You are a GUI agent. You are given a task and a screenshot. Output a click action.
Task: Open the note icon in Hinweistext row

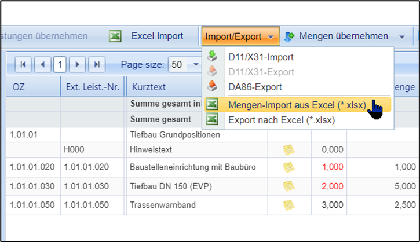click(x=288, y=151)
